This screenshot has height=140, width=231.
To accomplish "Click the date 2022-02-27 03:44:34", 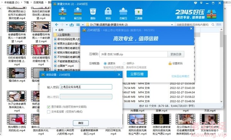I will click(182, 93).
